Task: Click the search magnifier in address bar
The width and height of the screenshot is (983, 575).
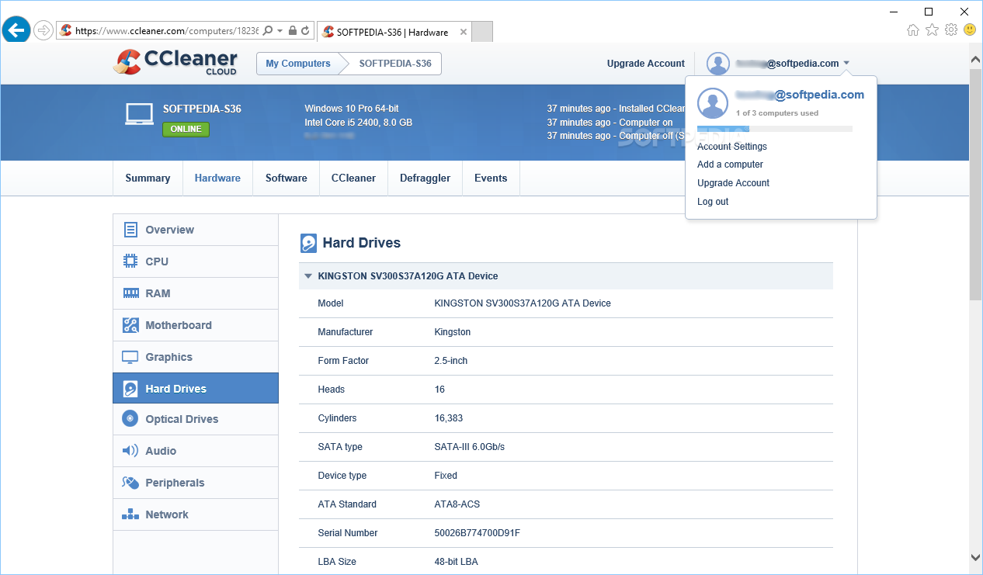Action: 268,31
